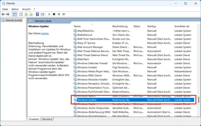Select the gear icon of Windows Modules Installer
The image size is (201, 126).
click(75, 79)
